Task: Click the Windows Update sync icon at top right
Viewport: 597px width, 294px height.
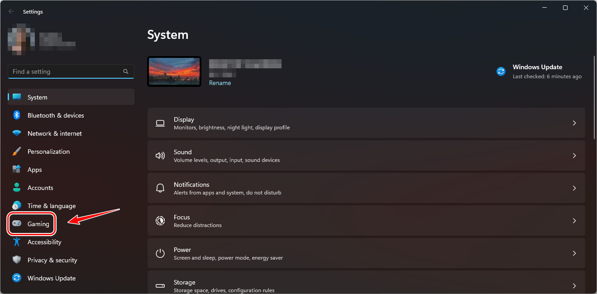Action: pyautogui.click(x=501, y=71)
